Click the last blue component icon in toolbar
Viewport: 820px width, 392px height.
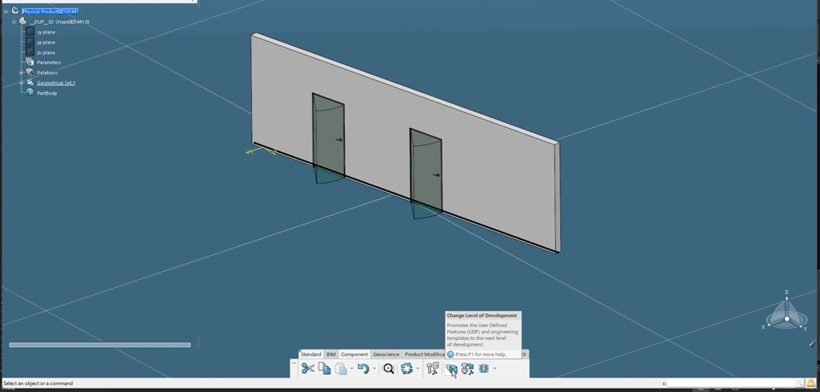point(483,368)
